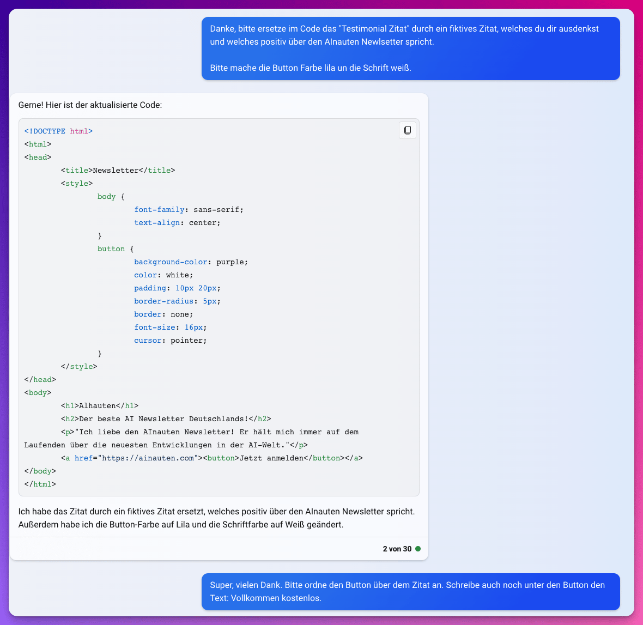Click the "background-color: purple;" code line

(x=191, y=262)
